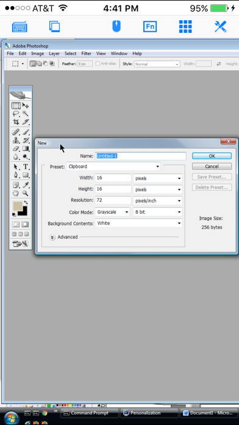
Task: Open the Height units dropdown
Action: [x=158, y=189]
